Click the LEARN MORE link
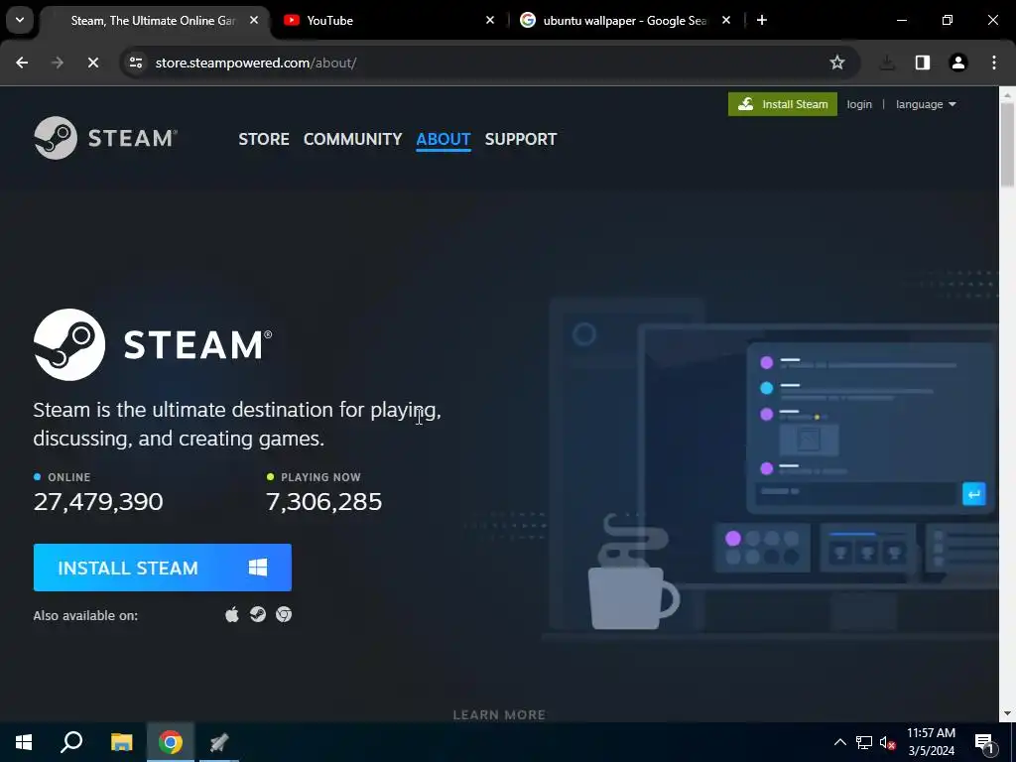The width and height of the screenshot is (1016, 762). tap(499, 714)
